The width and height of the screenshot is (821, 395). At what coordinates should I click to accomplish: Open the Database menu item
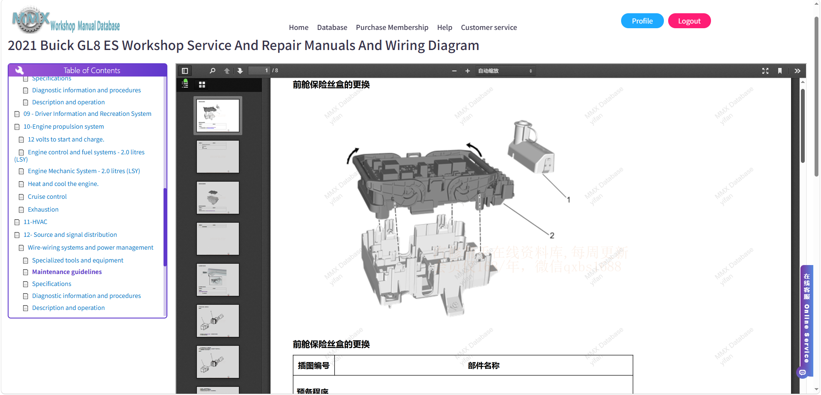[332, 27]
